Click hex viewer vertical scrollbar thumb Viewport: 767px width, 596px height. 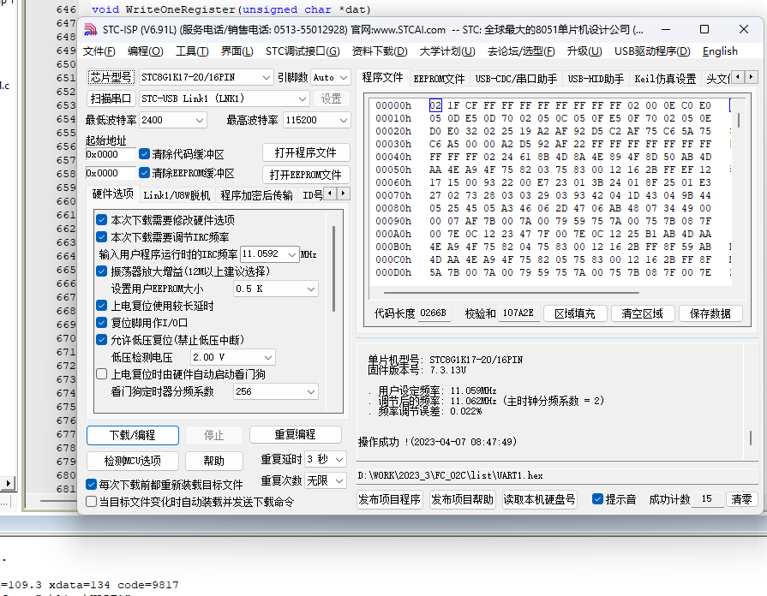[739, 120]
